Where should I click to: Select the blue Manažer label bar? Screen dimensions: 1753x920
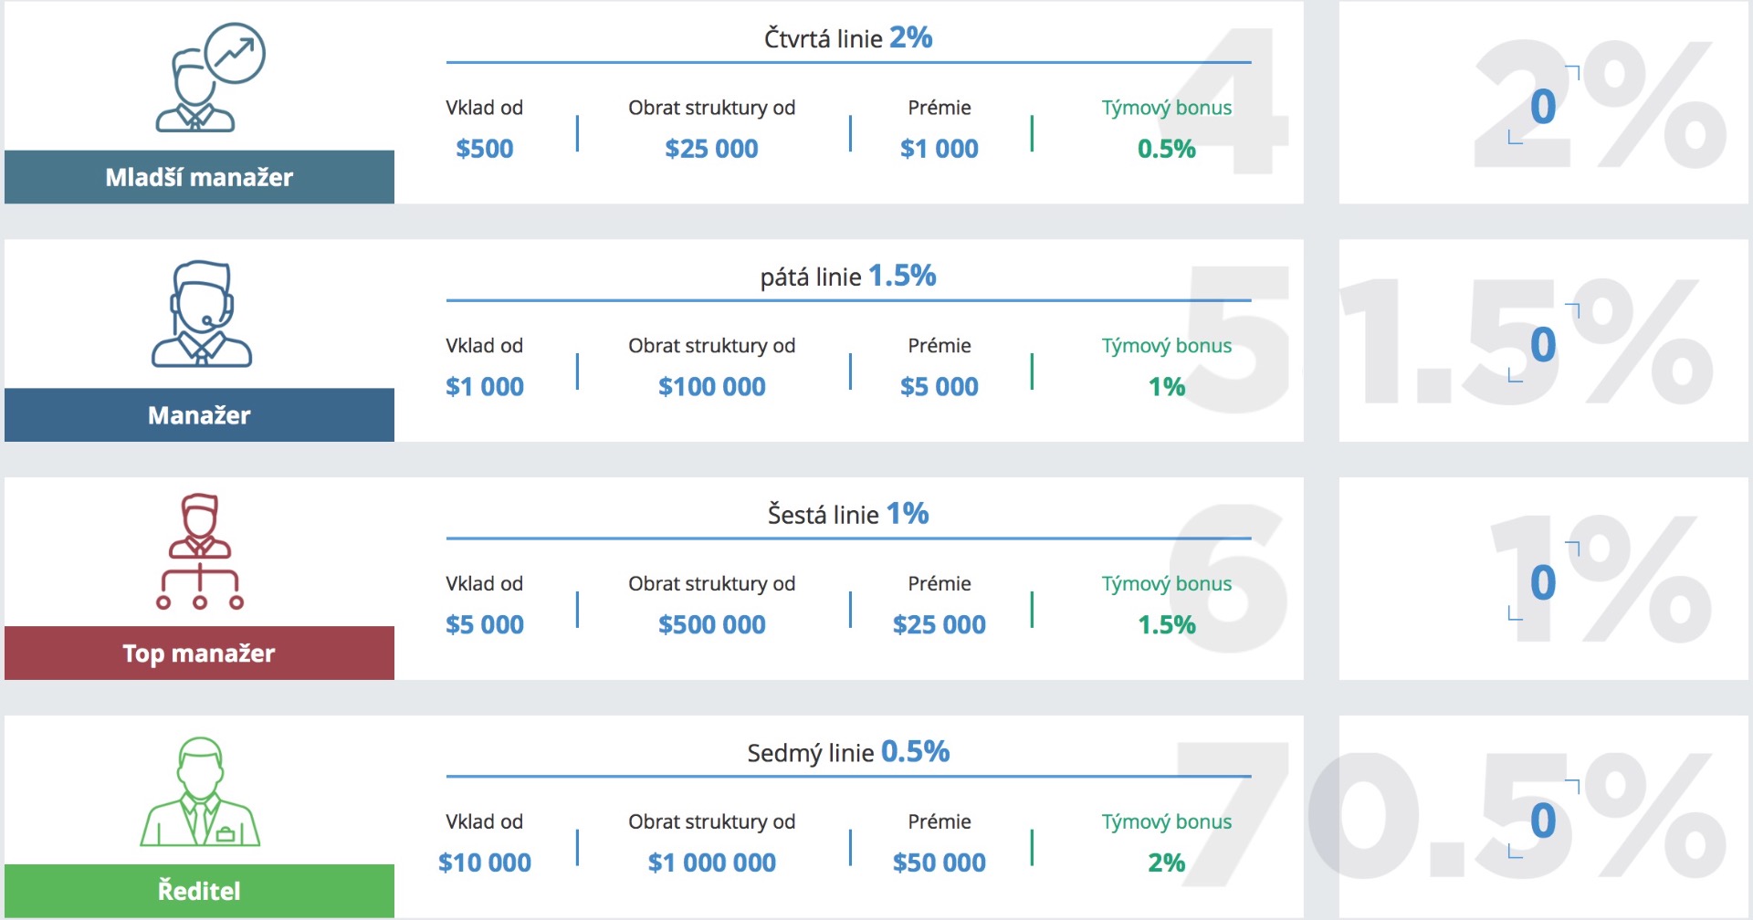(199, 415)
